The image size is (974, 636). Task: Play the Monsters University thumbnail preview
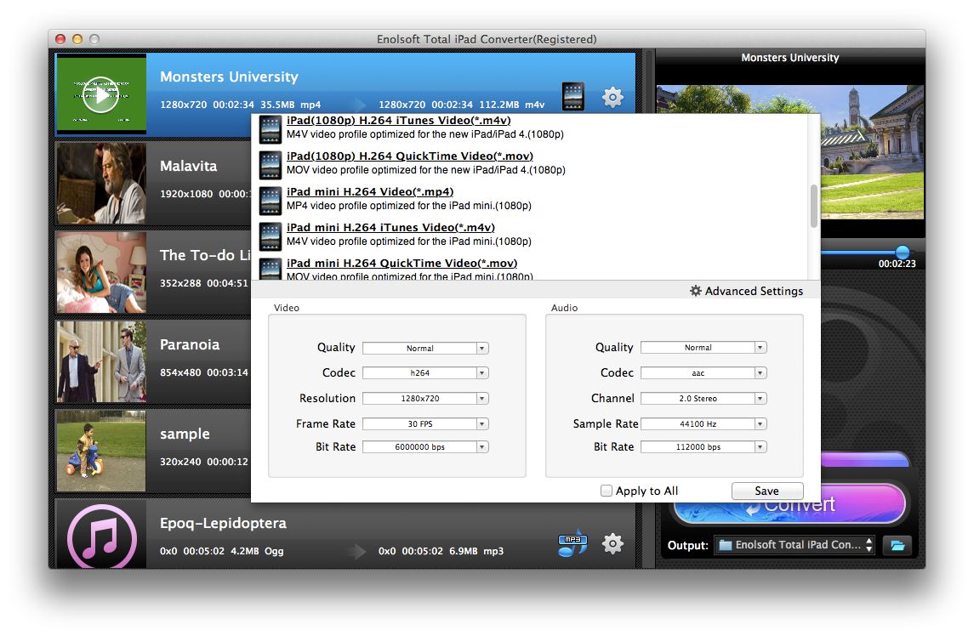point(100,94)
